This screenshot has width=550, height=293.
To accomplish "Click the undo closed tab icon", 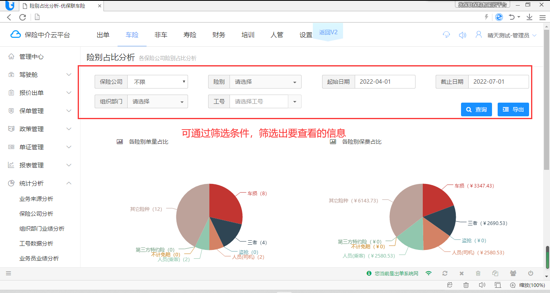I will click(x=512, y=17).
